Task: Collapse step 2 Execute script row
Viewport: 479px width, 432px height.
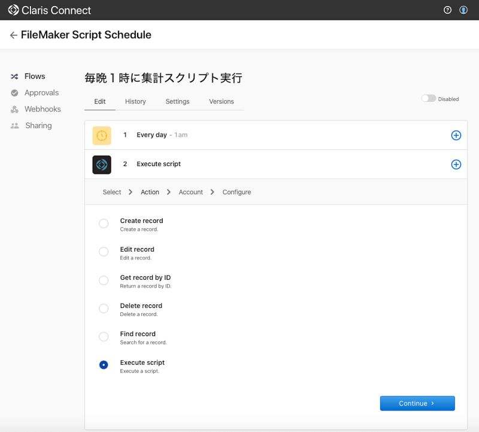Action: click(276, 165)
